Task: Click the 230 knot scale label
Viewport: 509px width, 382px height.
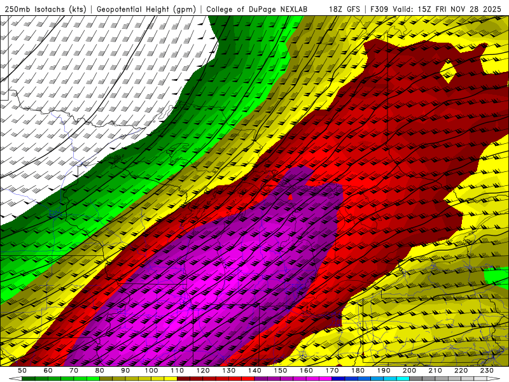Action: click(487, 371)
